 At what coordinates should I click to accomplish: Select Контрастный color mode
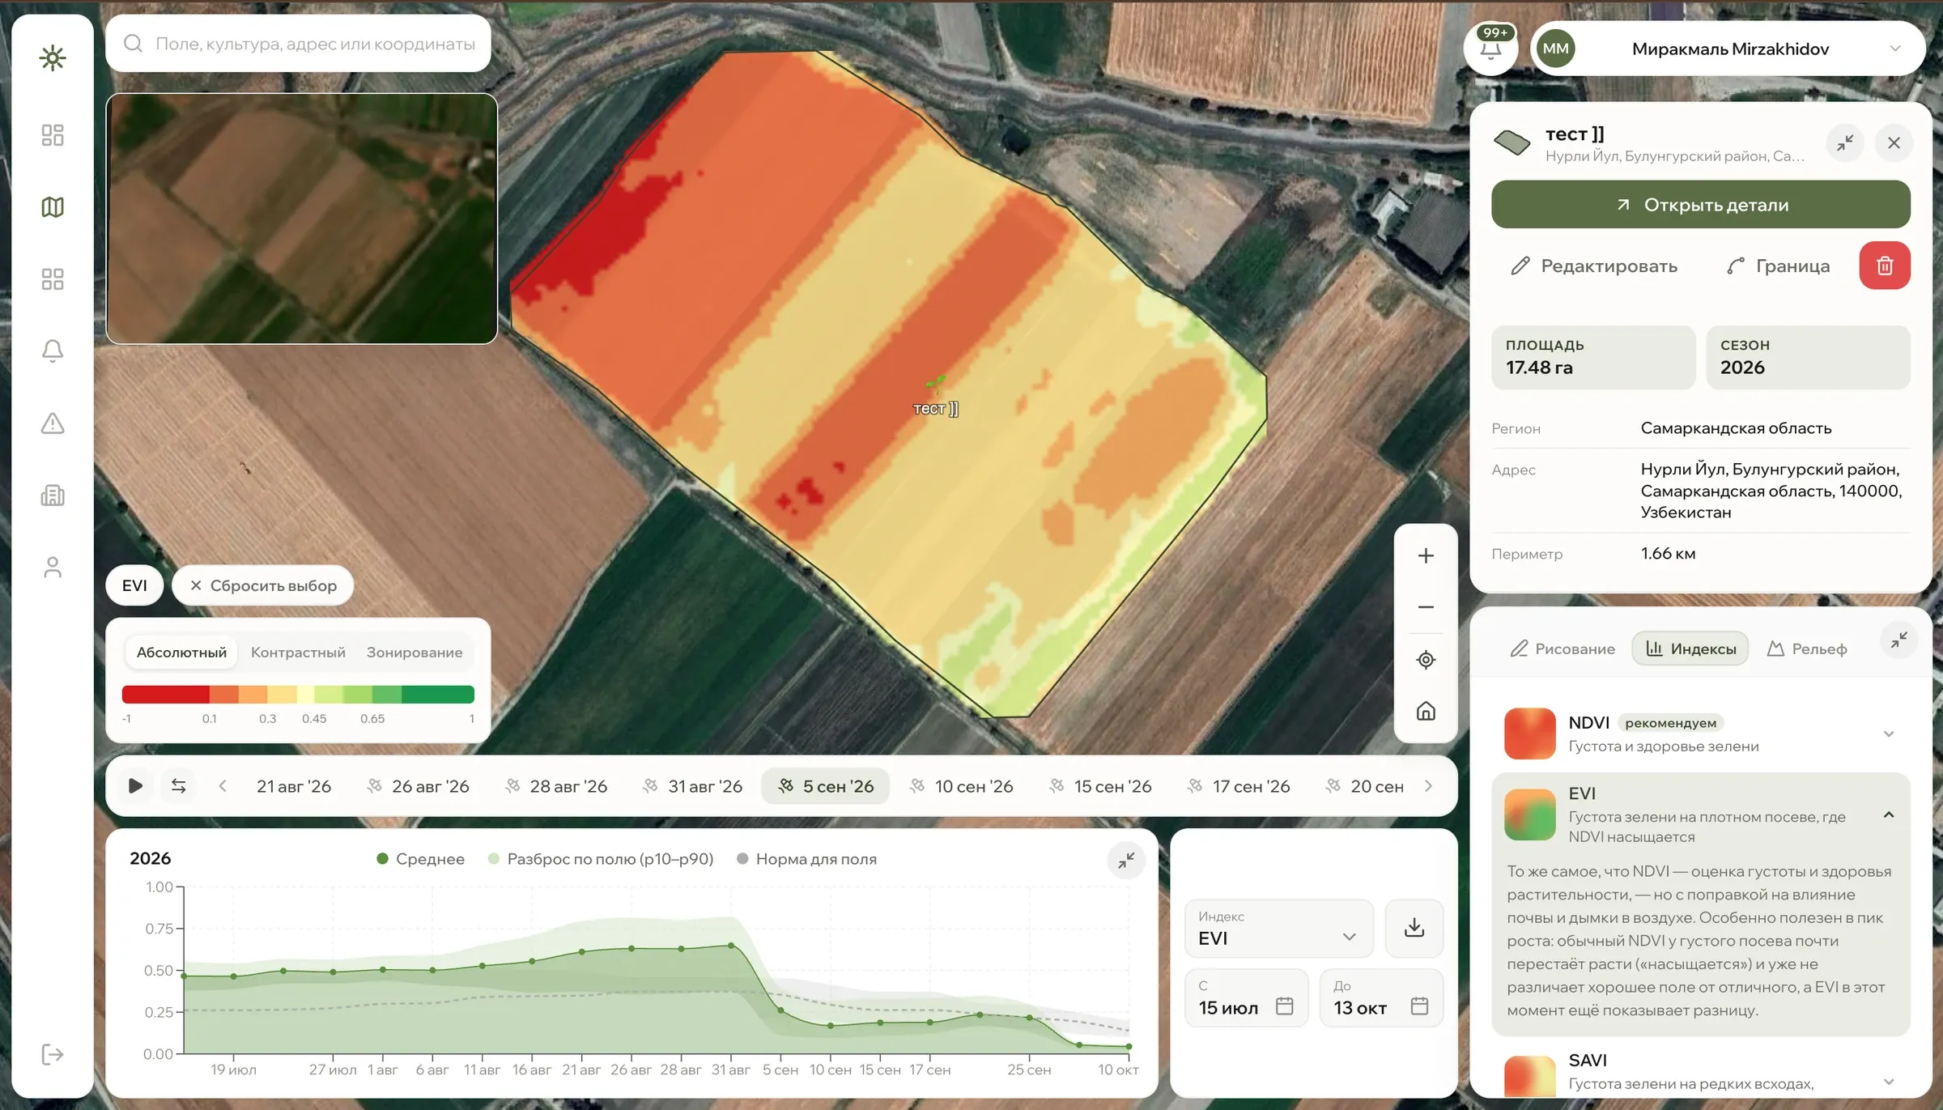click(x=298, y=653)
